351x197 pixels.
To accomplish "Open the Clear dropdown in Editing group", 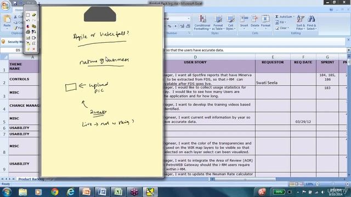I will point(282,28).
